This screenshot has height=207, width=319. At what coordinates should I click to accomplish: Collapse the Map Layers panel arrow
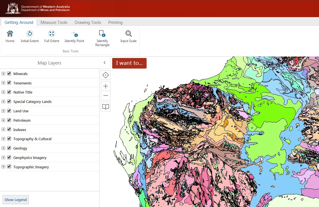(105, 63)
